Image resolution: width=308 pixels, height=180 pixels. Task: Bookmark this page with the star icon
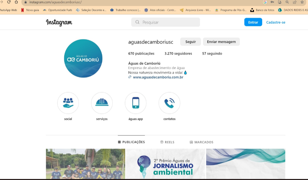point(302,2)
